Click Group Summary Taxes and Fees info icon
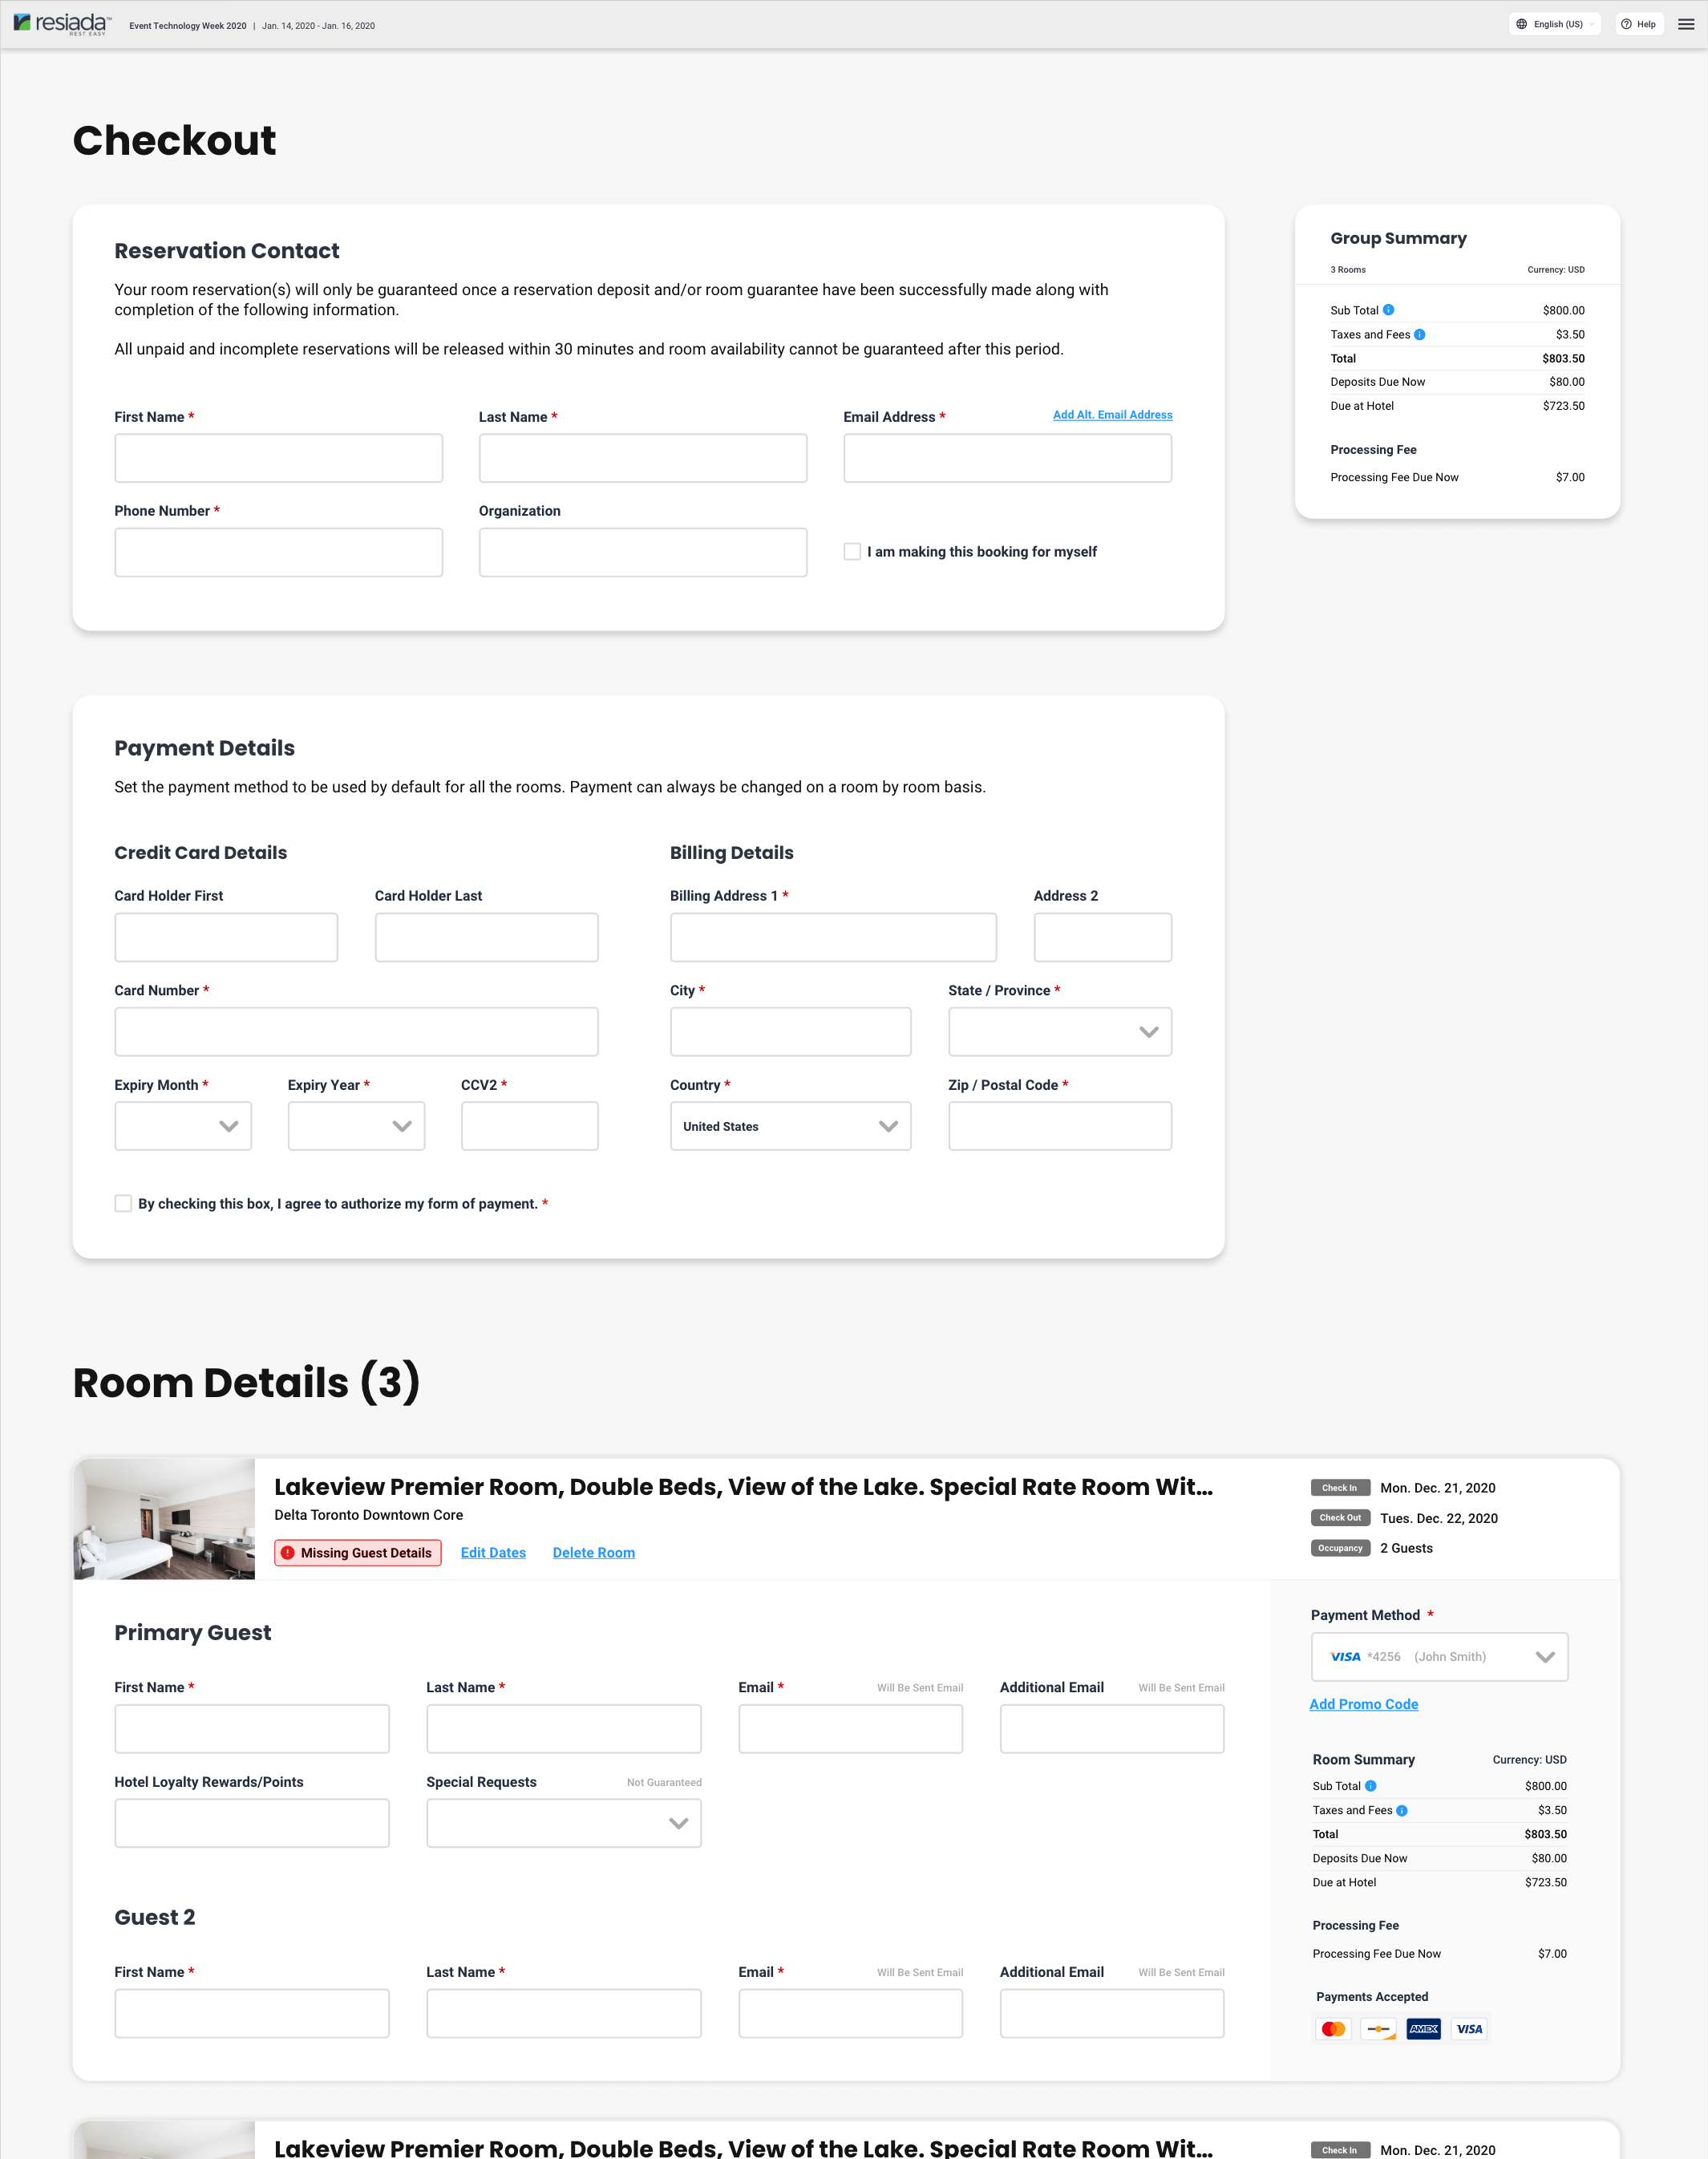 point(1419,334)
